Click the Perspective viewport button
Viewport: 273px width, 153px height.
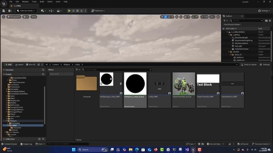(14, 17)
